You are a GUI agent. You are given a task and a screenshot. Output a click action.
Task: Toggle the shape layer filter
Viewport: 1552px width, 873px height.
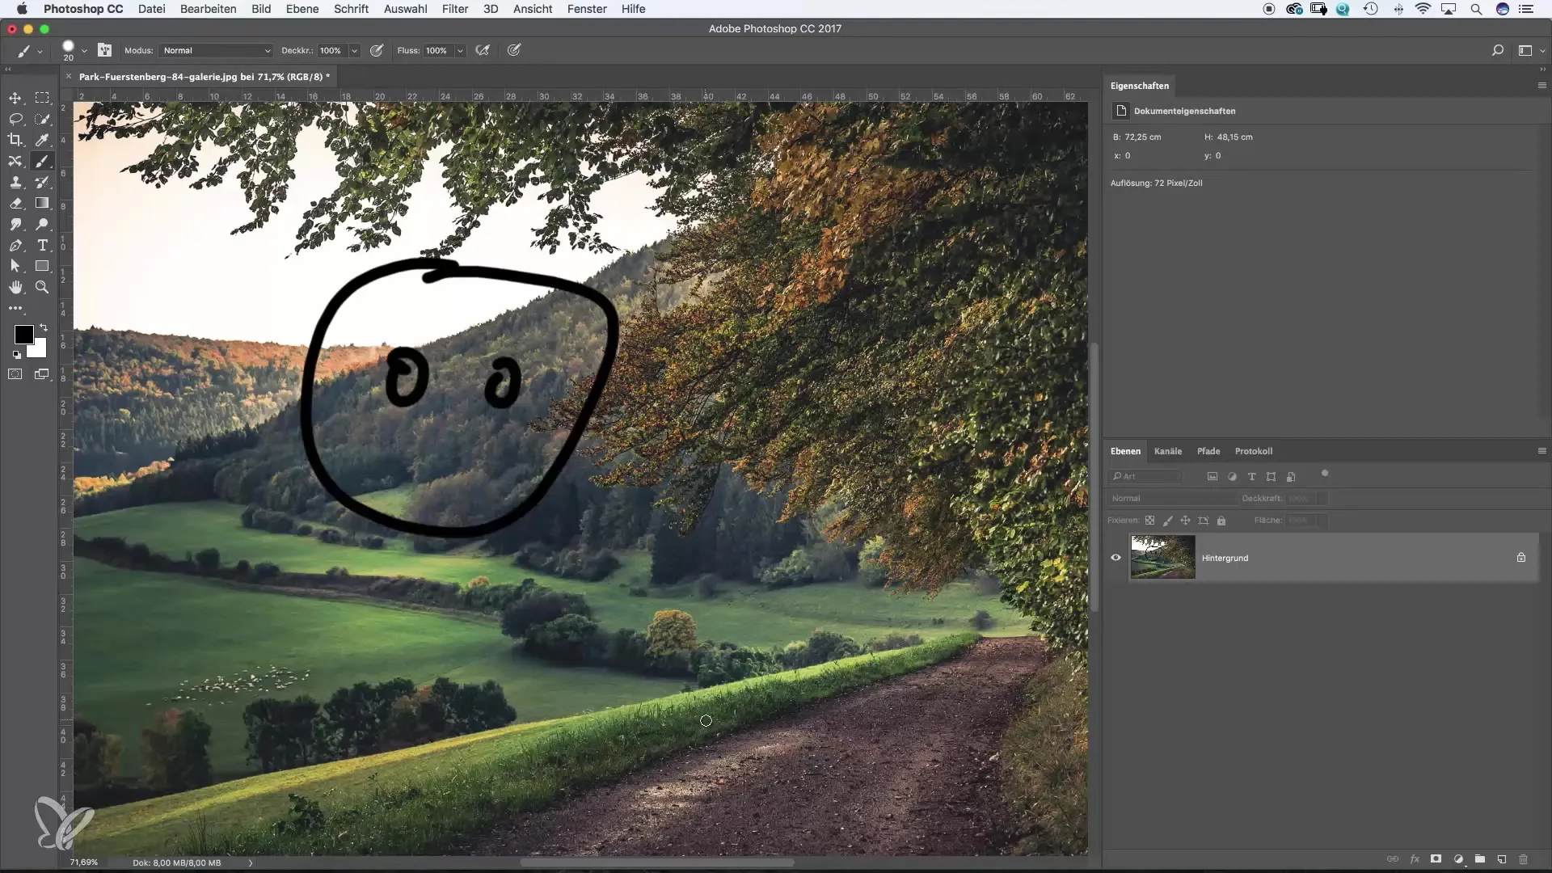click(x=1271, y=477)
